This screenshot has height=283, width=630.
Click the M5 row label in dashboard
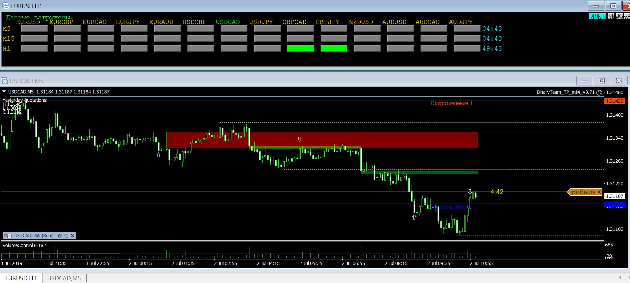7,29
